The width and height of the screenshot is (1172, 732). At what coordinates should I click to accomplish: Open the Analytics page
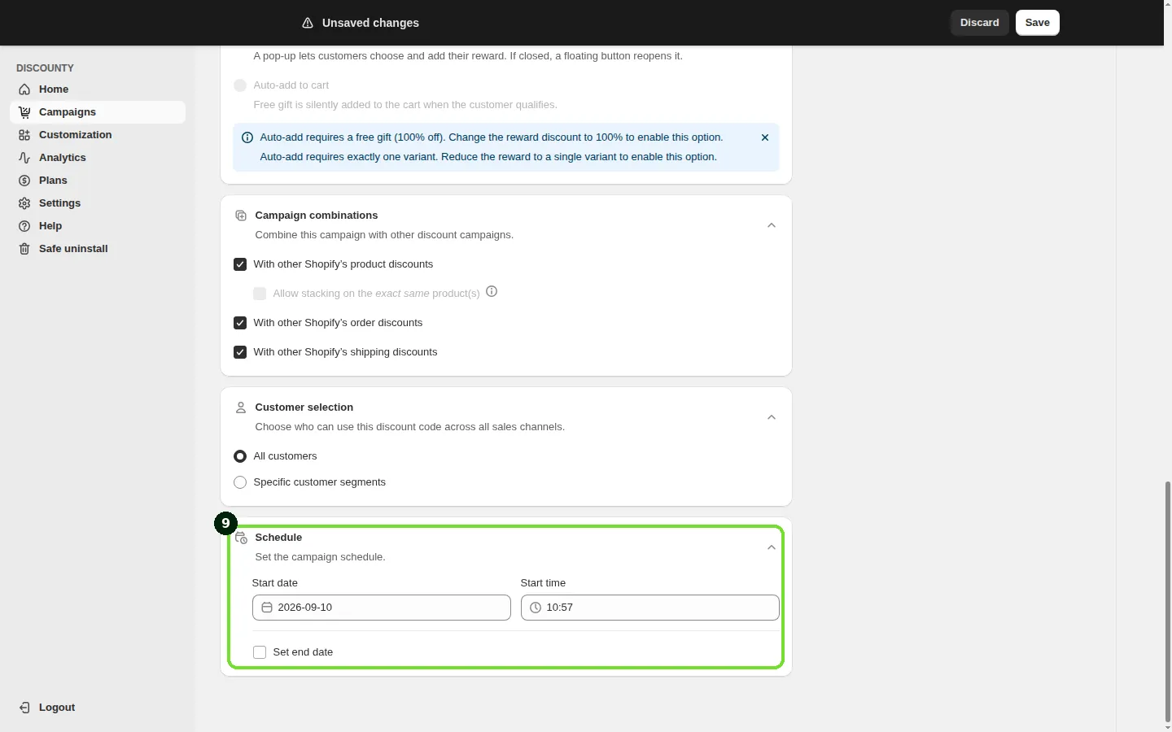(98, 158)
